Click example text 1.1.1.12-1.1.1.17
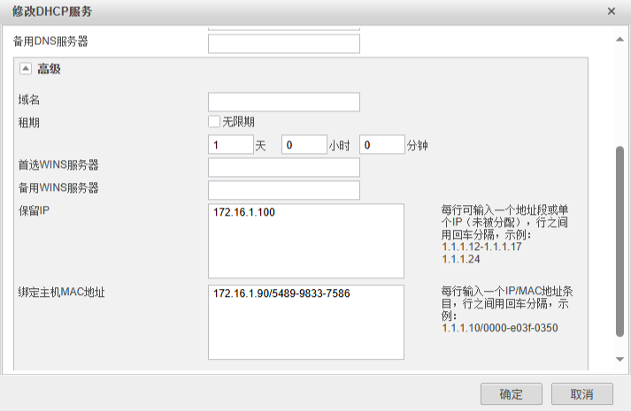This screenshot has height=411, width=631. [481, 247]
